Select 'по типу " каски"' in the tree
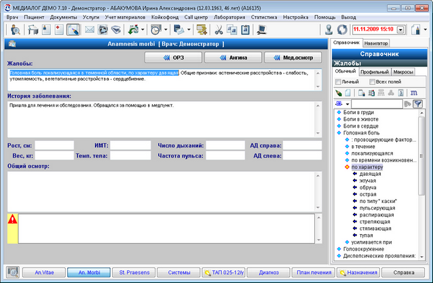The image size is (433, 283). coord(378,201)
